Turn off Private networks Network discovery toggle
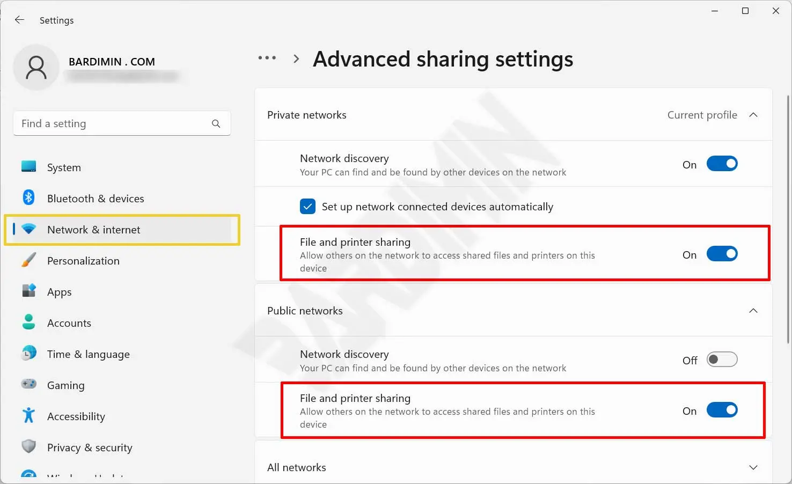 pyautogui.click(x=722, y=164)
